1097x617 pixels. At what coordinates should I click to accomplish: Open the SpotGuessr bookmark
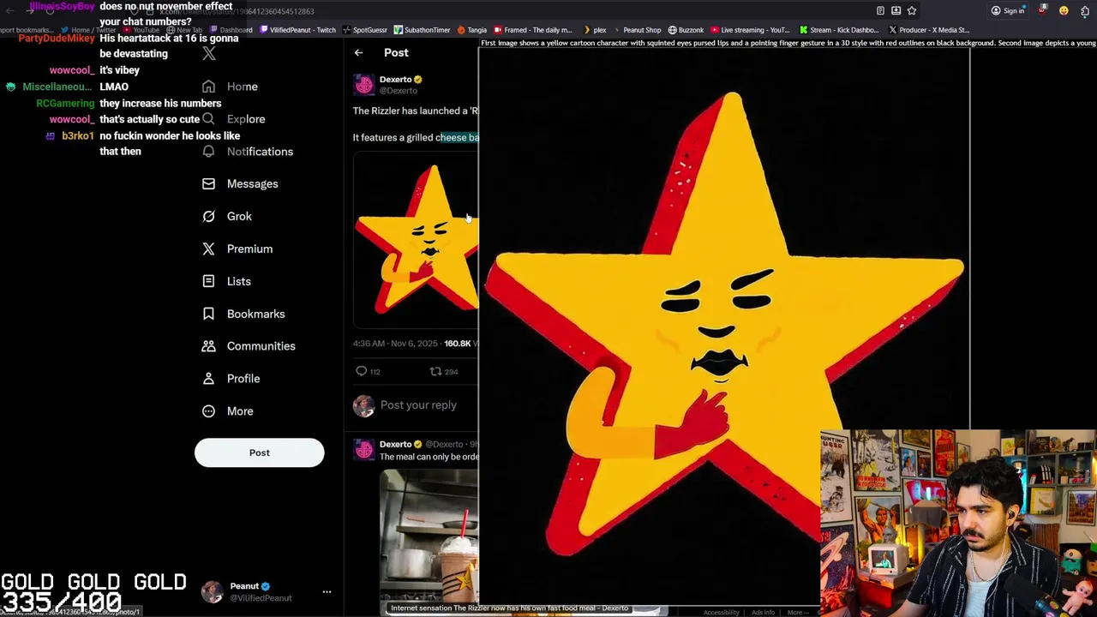click(364, 30)
